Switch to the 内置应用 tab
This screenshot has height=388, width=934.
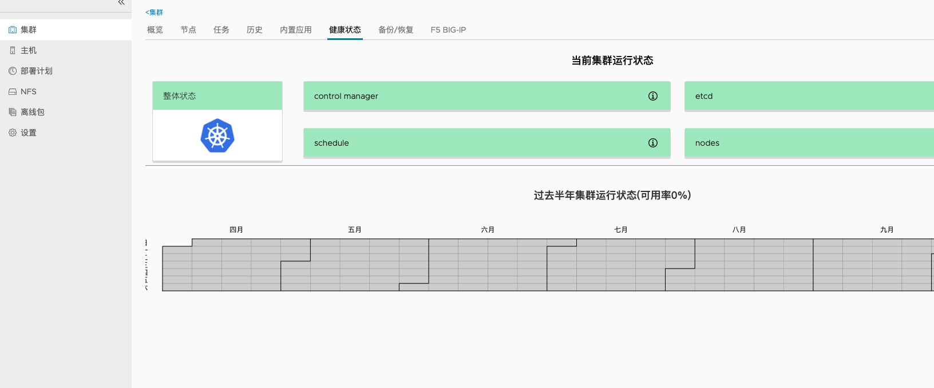pos(296,30)
